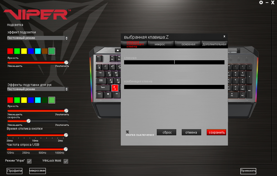Select the F1 key on keyboard image

[x=112, y=58]
